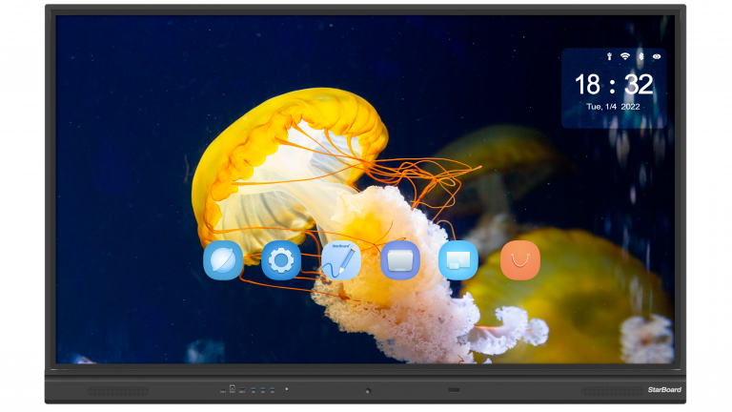Click the front port panel on bezel
Viewport: 732px width, 412px height.
[250, 389]
